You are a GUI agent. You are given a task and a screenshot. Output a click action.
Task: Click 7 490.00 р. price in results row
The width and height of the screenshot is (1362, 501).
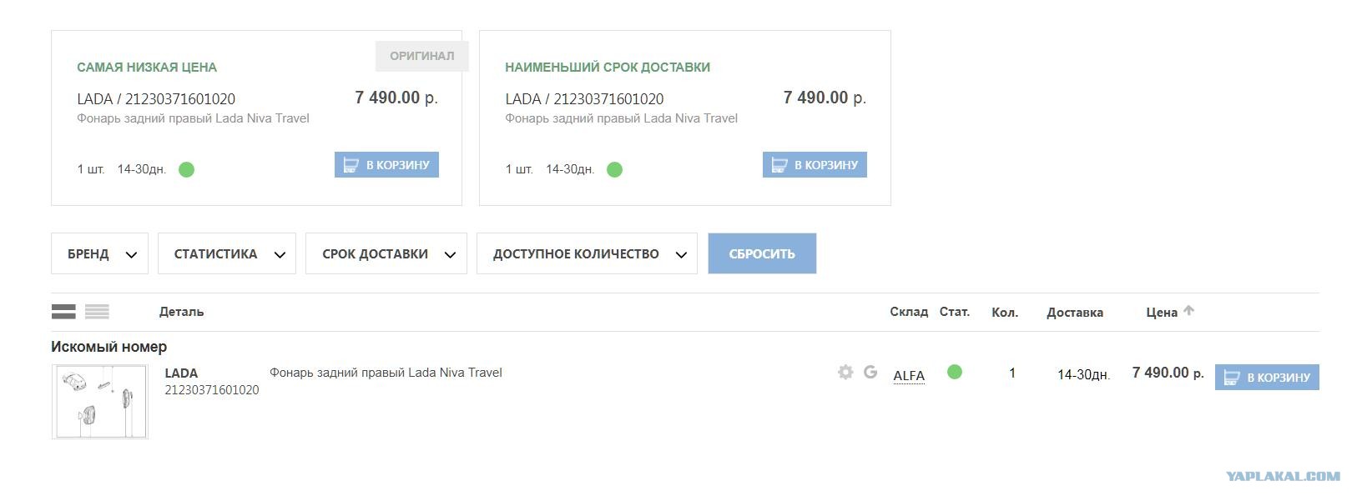click(1168, 373)
